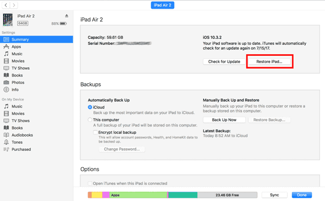Viewport: 325px width, 201px height.
Task: Click the battery level icon
Action: pyautogui.click(x=63, y=23)
